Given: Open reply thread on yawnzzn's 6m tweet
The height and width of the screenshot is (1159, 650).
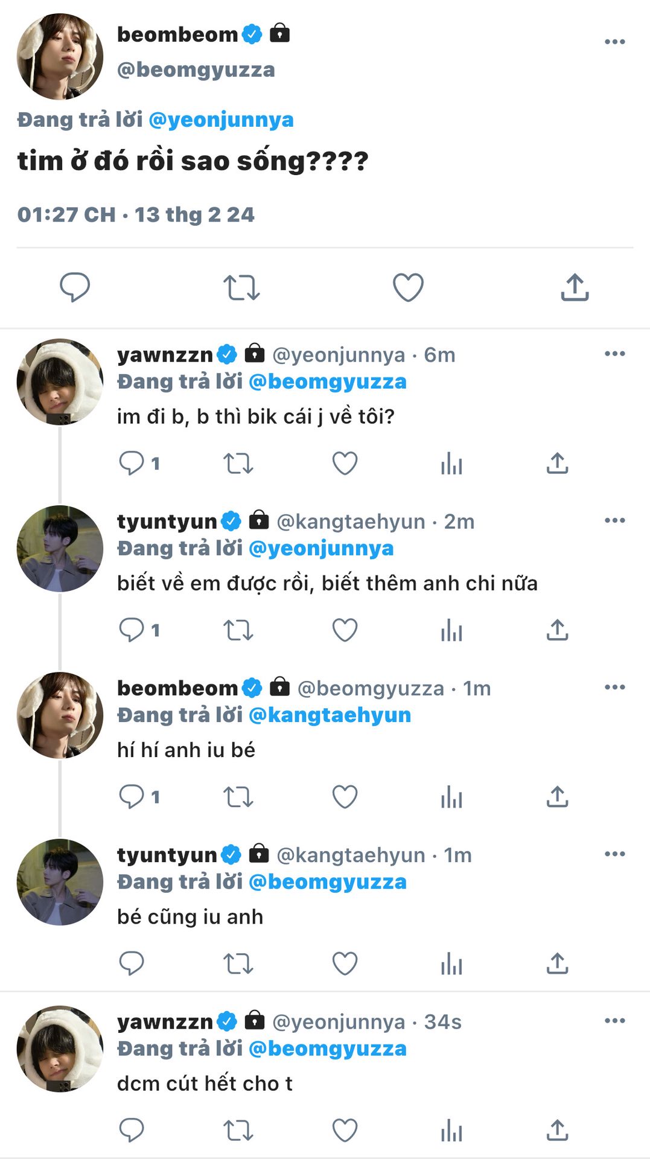Looking at the screenshot, I should [132, 464].
